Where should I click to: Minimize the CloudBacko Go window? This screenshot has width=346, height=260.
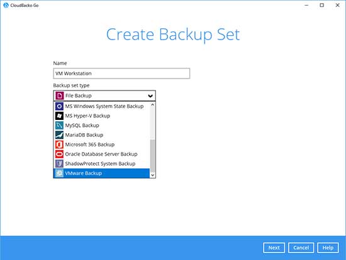(306, 5)
